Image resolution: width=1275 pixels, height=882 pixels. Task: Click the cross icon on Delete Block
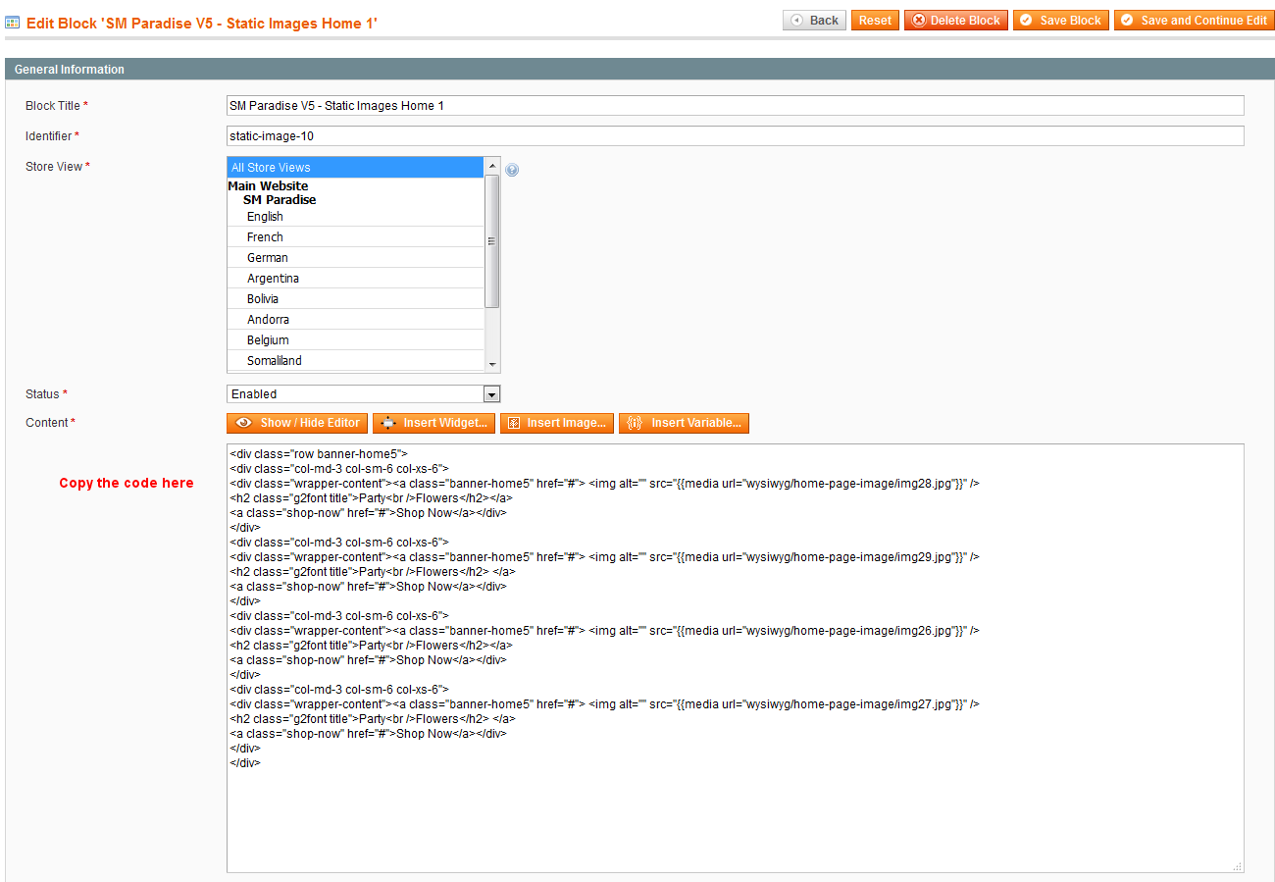pyautogui.click(x=919, y=21)
